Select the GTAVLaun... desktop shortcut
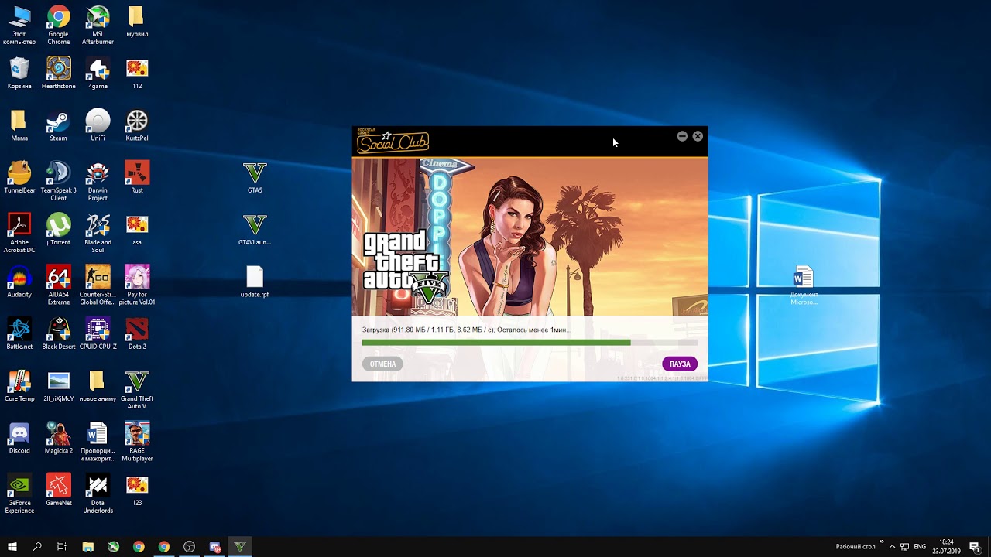This screenshot has height=557, width=991. coord(255,230)
